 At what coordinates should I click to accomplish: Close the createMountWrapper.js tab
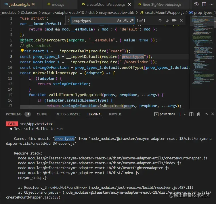[129, 5]
